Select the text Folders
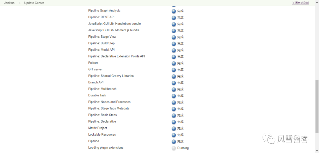The width and height of the screenshot is (319, 153). click(93, 63)
